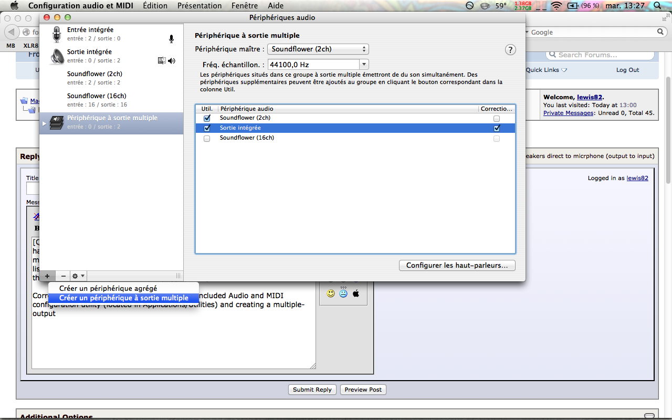Click the Log Out link

pos(627,70)
